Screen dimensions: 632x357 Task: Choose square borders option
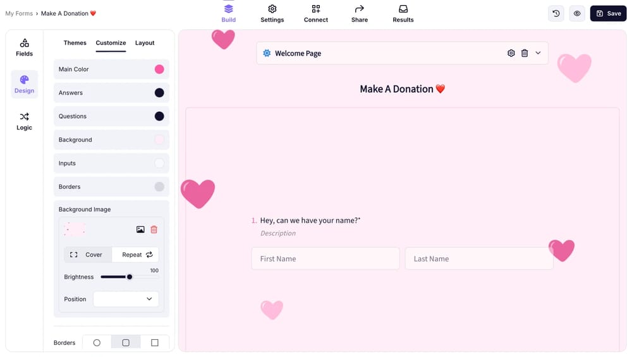[155, 343]
